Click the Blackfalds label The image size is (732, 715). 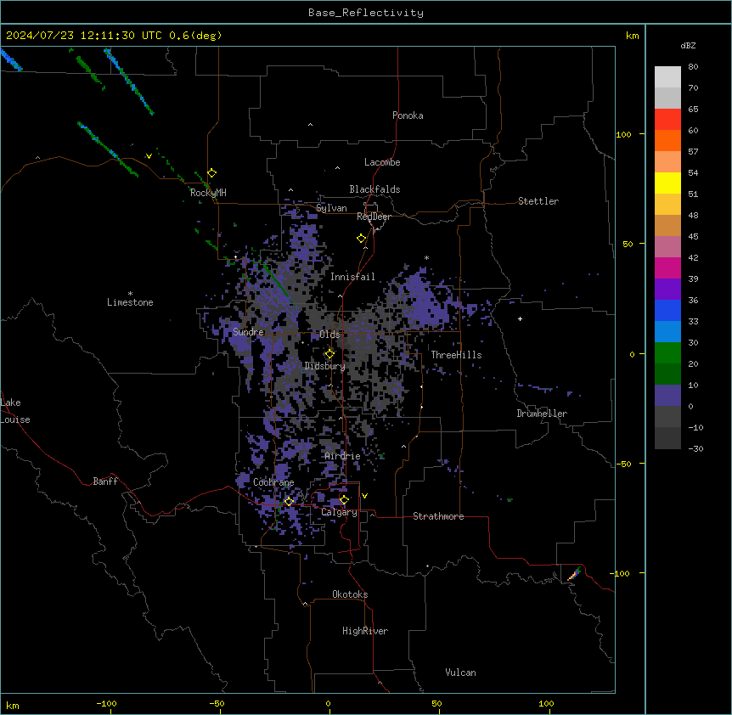[374, 189]
